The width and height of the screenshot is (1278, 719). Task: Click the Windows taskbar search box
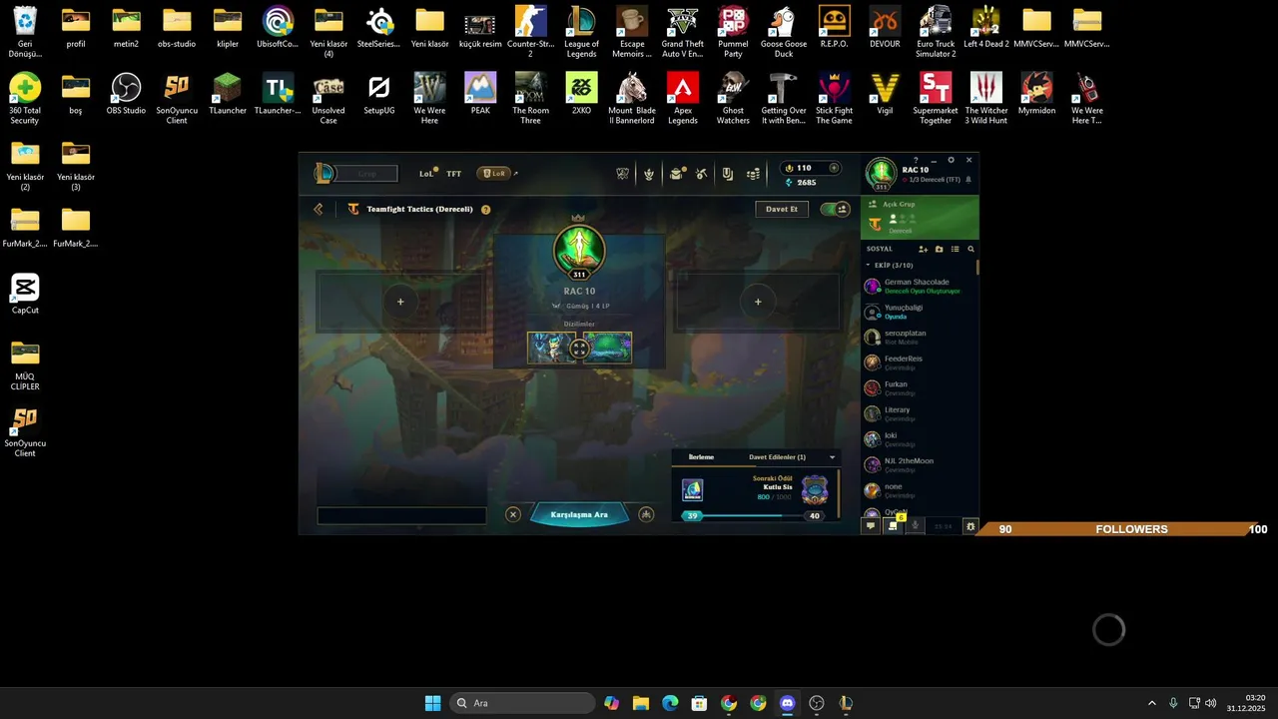point(522,703)
